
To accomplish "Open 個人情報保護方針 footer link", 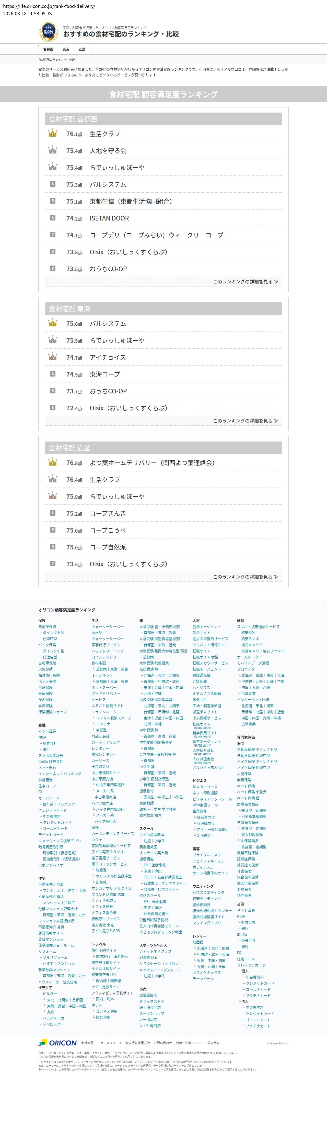I will tap(137, 1043).
